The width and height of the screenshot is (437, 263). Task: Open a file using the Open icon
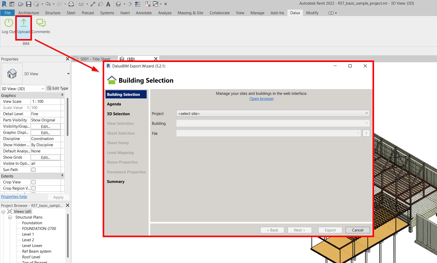pyautogui.click(x=21, y=4)
